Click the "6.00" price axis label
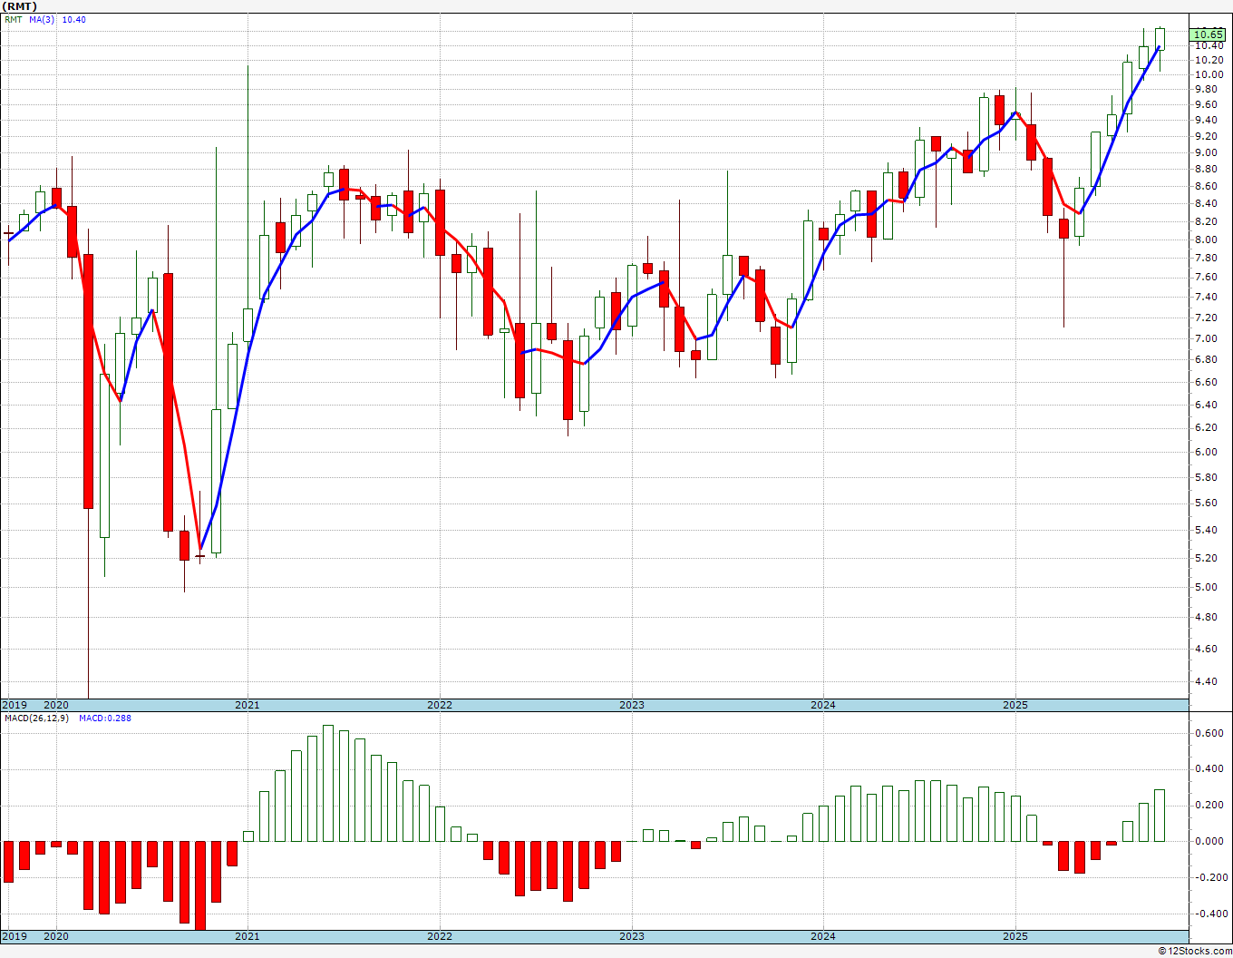The image size is (1233, 958). [1206, 453]
